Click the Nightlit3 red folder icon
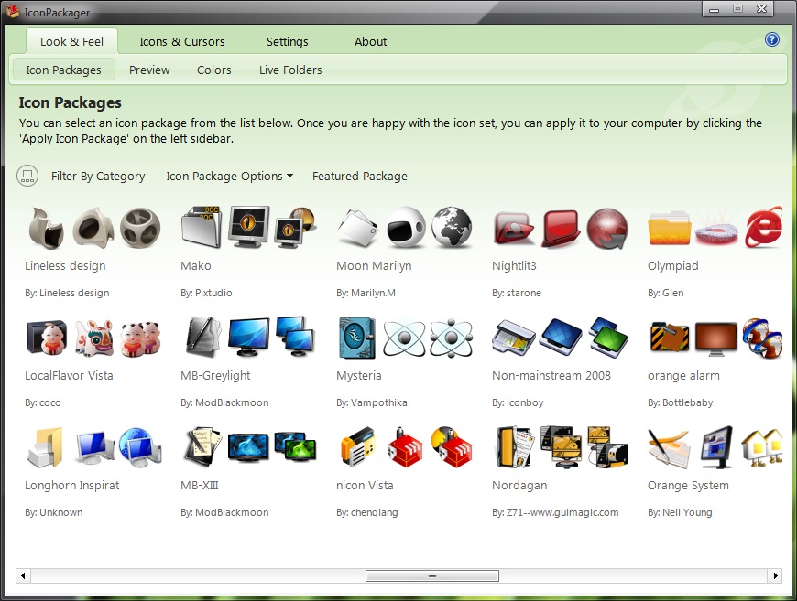Image resolution: width=797 pixels, height=601 pixels. (x=513, y=229)
